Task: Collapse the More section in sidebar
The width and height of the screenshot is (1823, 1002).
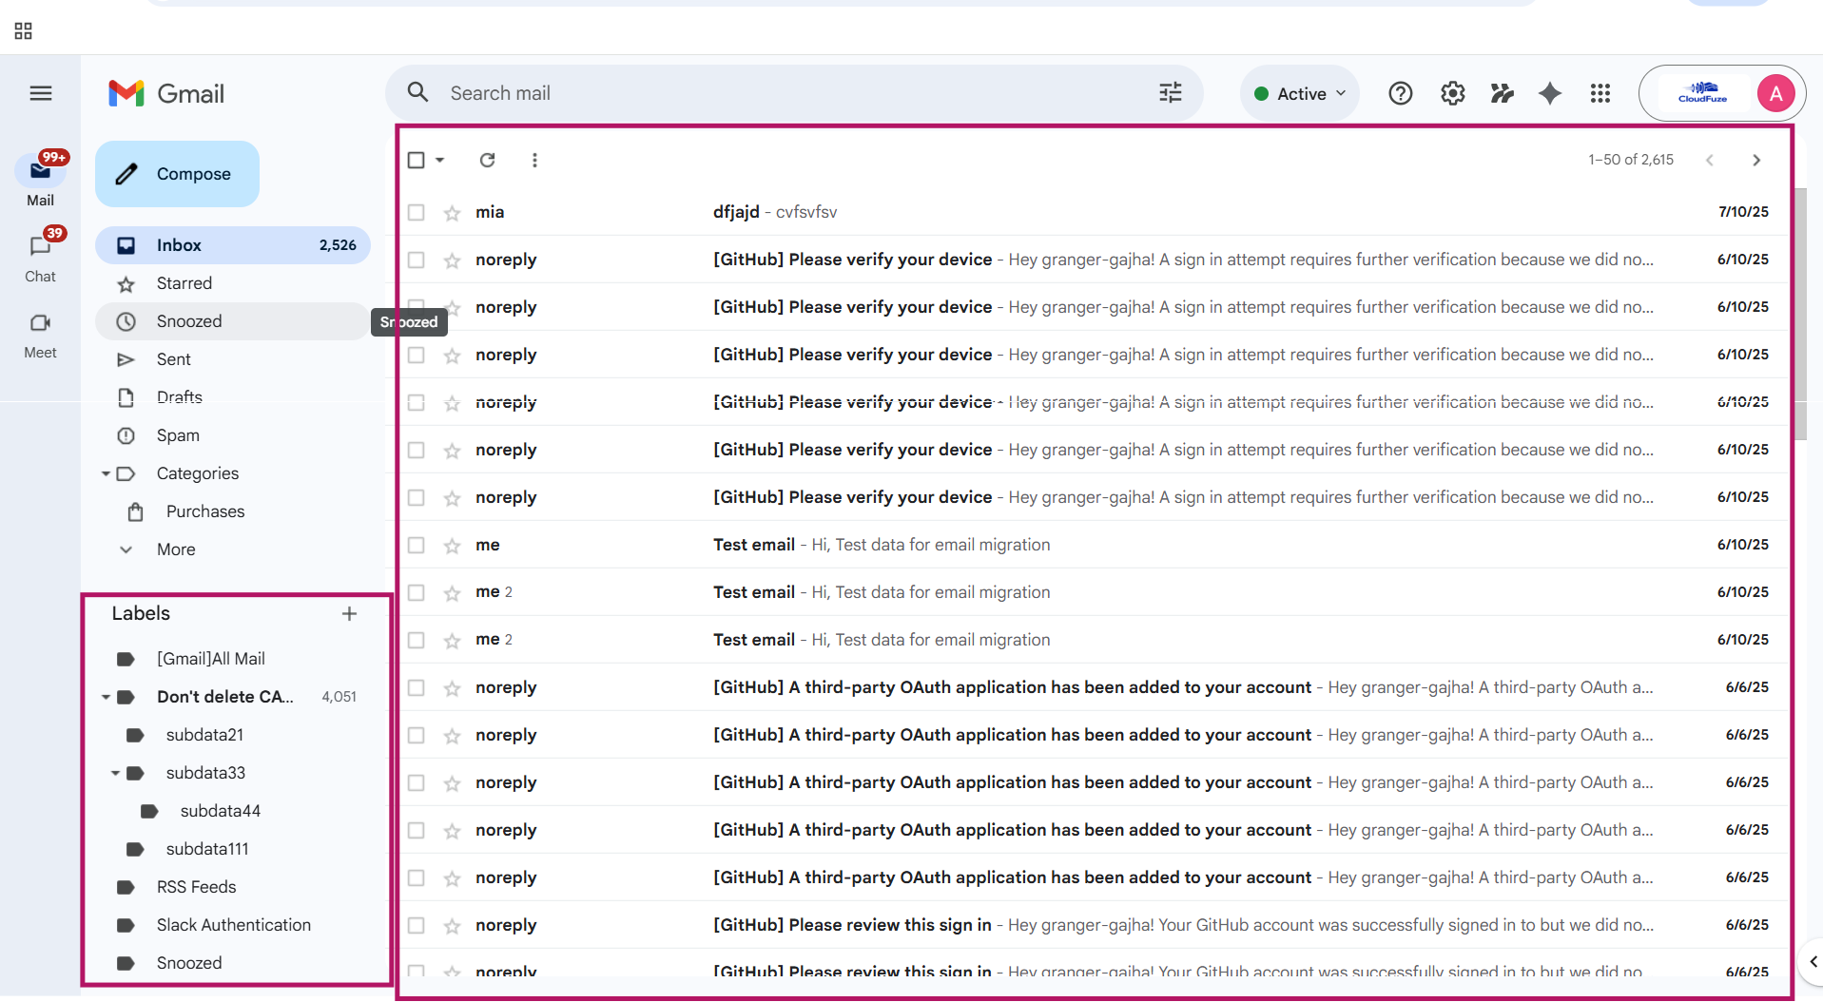Action: (126, 549)
